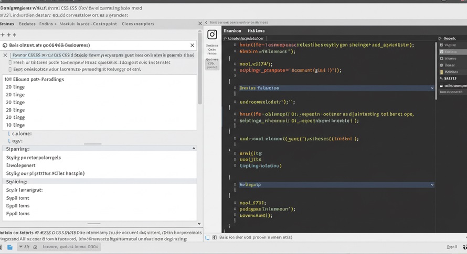Tick the 'Freeh or bihtoees' checkbox
Viewport: 467px width, 254px height.
[x=10, y=62]
